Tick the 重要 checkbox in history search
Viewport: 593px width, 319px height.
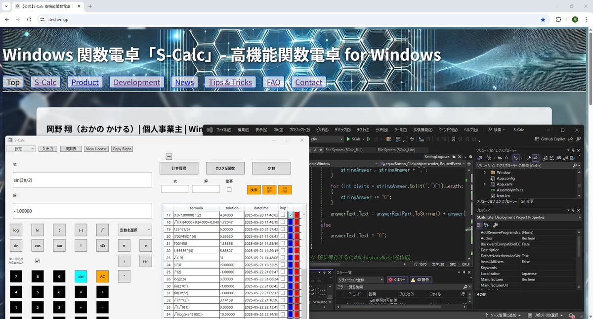pyautogui.click(x=229, y=190)
